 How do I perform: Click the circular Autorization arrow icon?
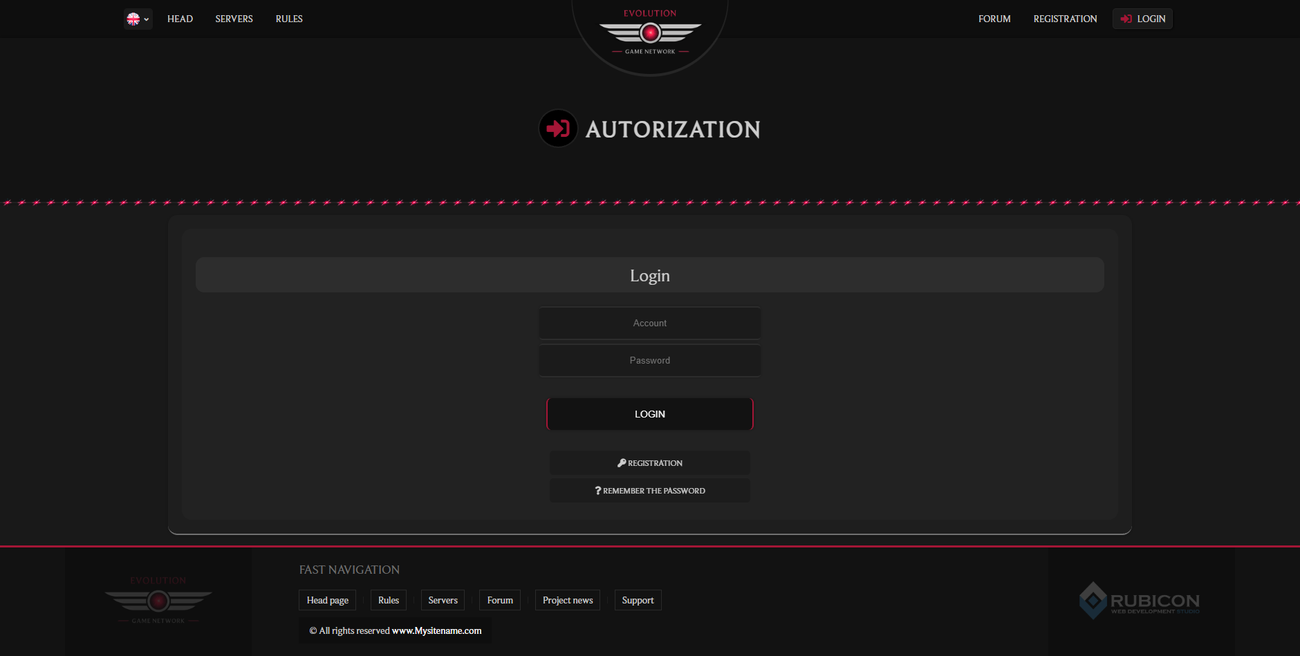coord(557,128)
